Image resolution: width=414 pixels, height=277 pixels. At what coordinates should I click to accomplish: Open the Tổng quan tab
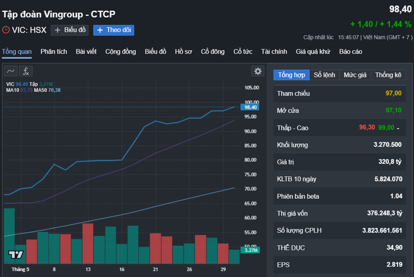coord(17,51)
